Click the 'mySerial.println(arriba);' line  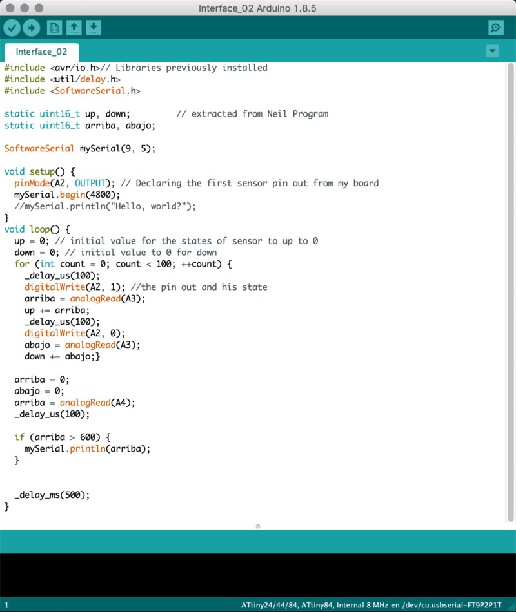pos(87,448)
